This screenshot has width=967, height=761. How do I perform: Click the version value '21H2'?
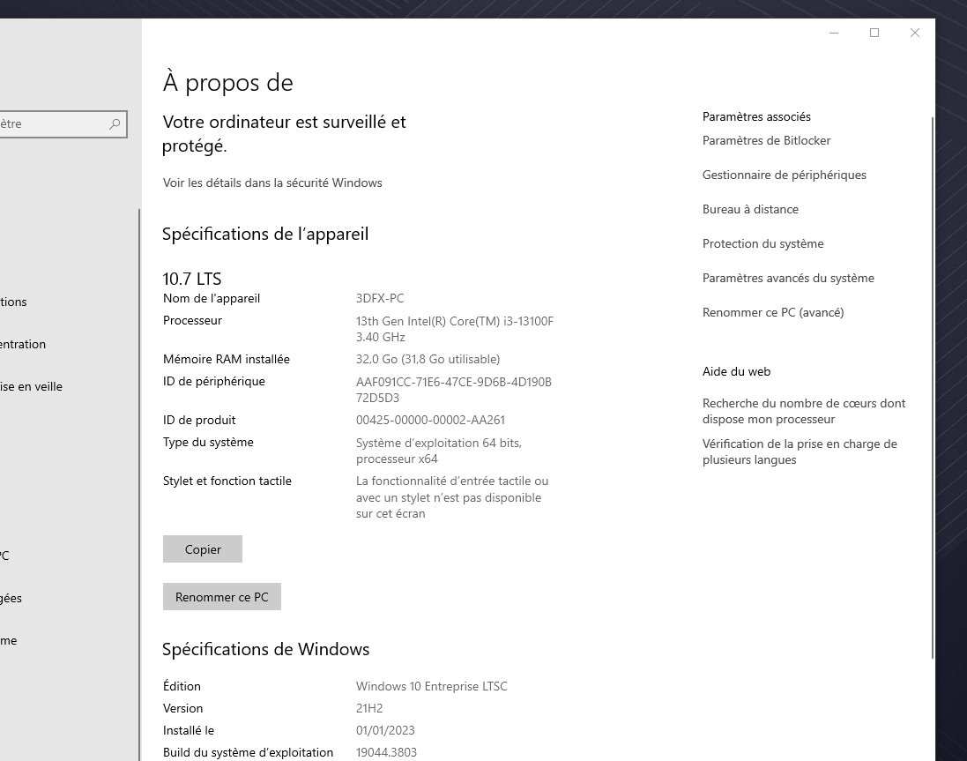(x=369, y=709)
